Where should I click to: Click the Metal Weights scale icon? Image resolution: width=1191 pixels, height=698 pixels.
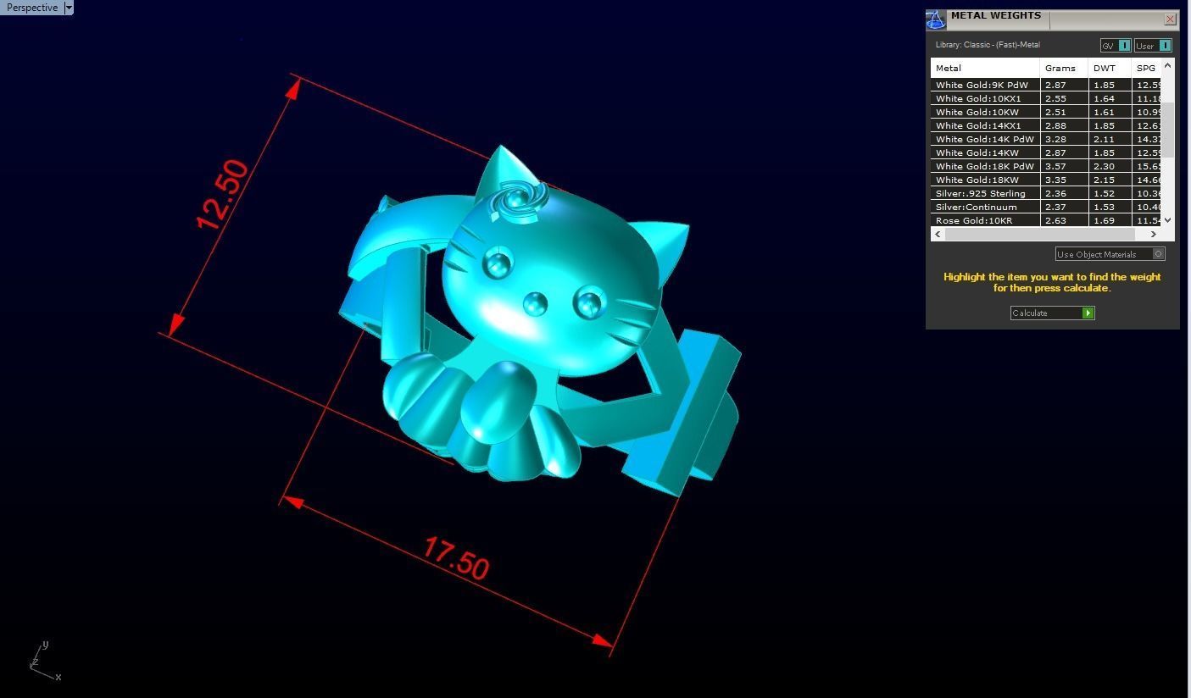coord(936,19)
